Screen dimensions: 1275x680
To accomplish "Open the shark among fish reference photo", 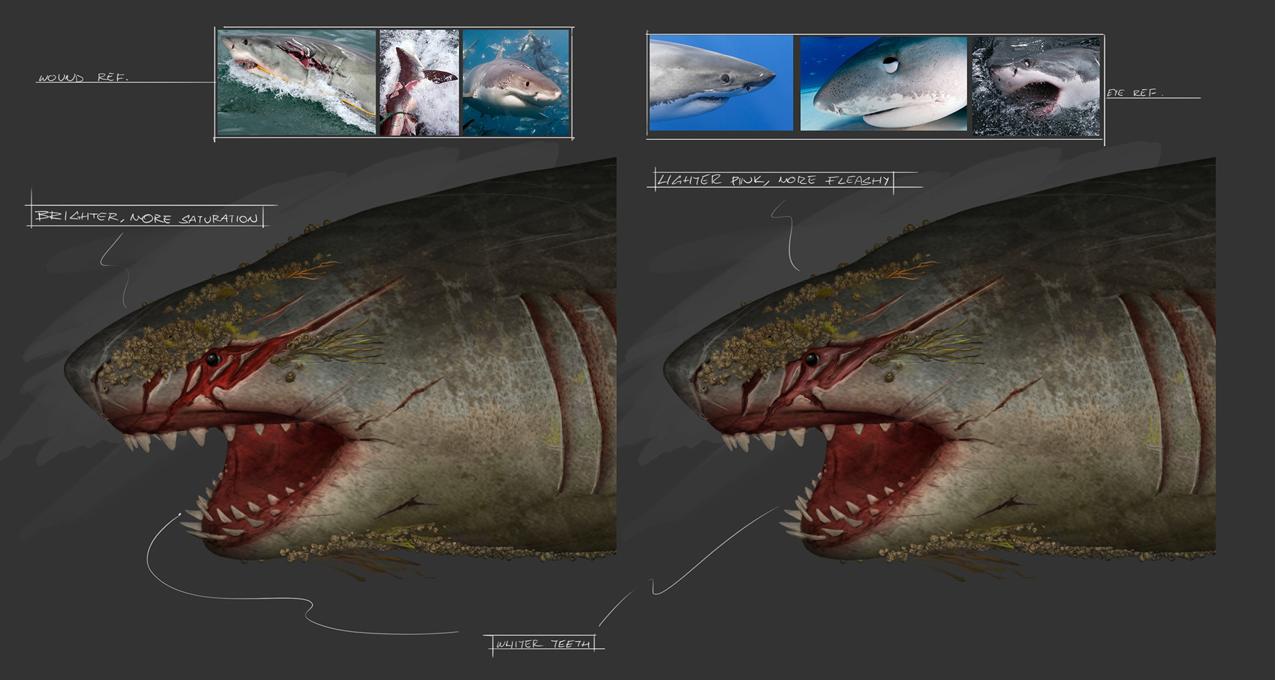I will (516, 82).
